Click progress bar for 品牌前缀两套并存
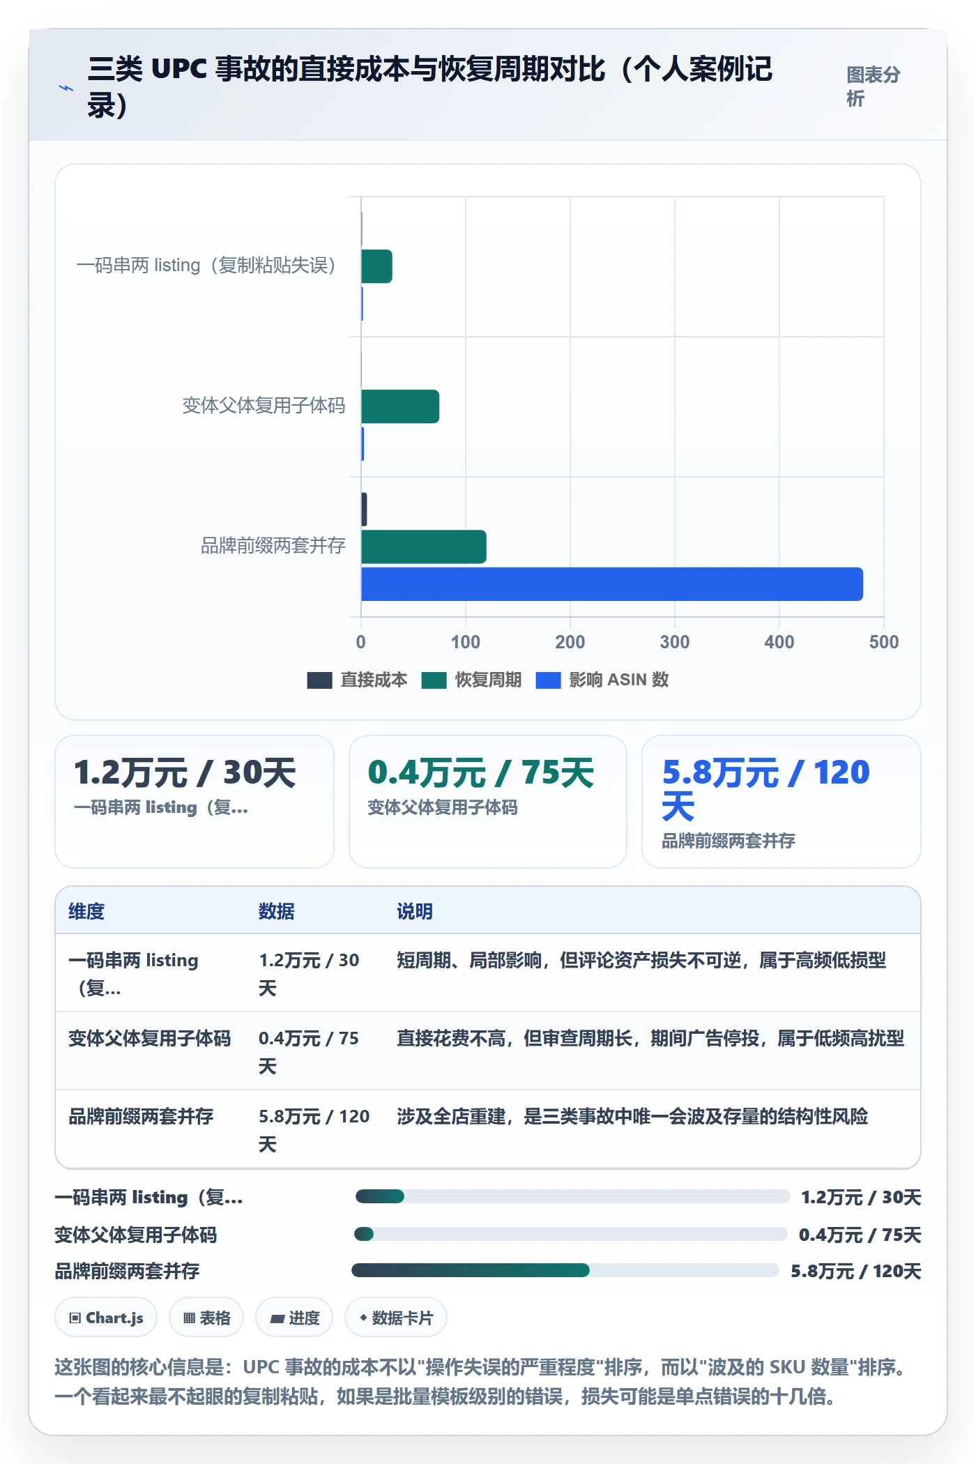This screenshot has height=1464, width=976. (565, 1270)
